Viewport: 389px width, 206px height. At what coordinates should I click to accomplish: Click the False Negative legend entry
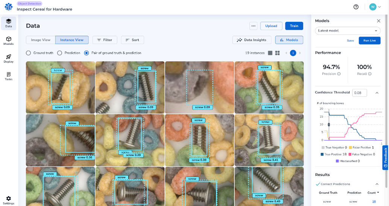pos(362,154)
